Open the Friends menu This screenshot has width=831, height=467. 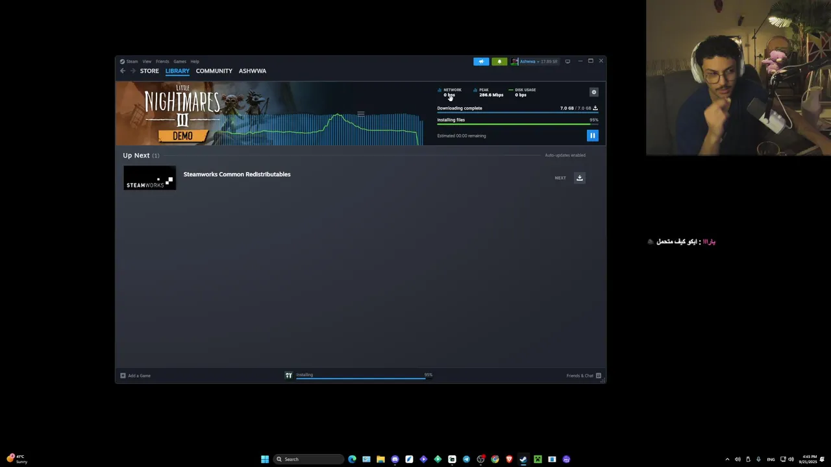(162, 62)
